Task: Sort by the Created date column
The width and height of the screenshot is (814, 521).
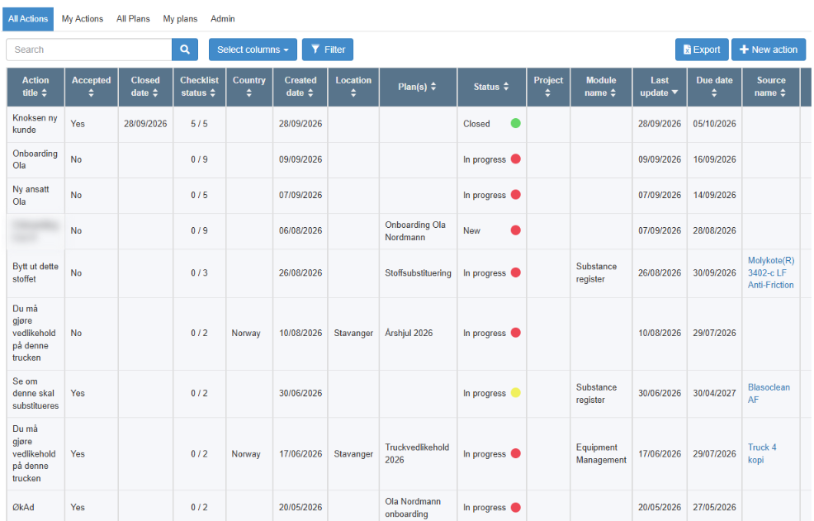Action: (300, 87)
